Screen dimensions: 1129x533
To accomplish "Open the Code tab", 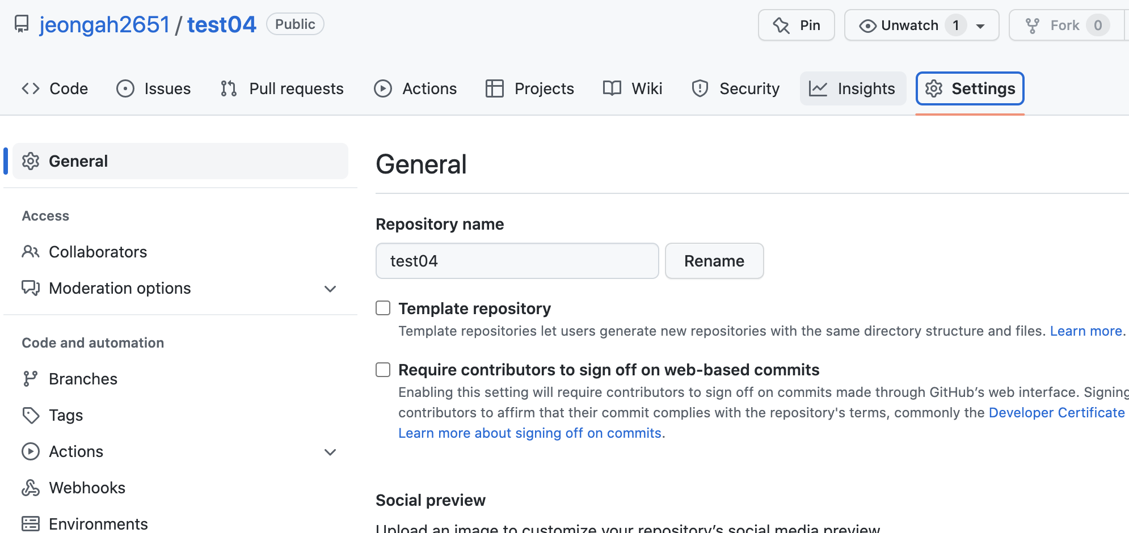I will coord(55,88).
